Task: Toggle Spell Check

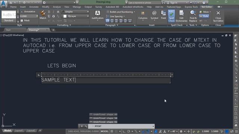Action: (x=171, y=16)
